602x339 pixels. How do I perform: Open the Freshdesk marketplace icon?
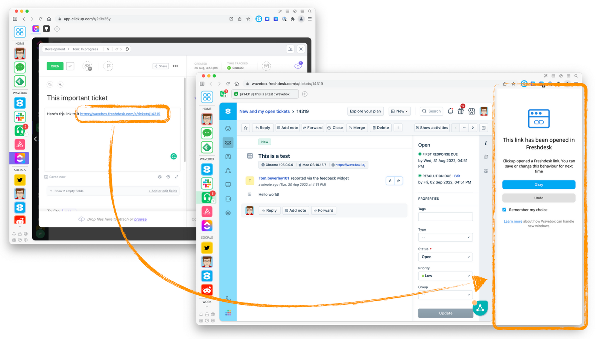(x=471, y=111)
